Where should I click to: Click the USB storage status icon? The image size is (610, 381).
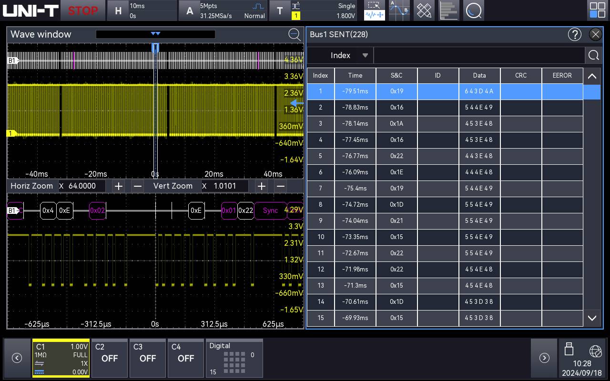click(569, 351)
